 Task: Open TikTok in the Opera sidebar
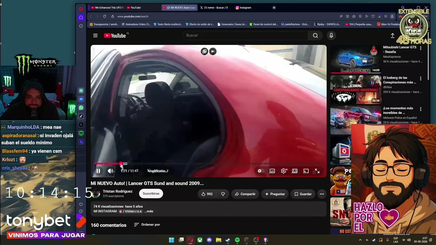click(x=81, y=116)
